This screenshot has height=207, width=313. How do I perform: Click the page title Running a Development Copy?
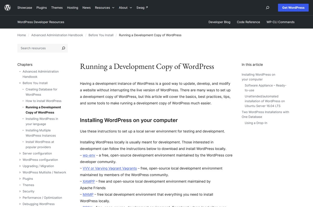(x=147, y=66)
